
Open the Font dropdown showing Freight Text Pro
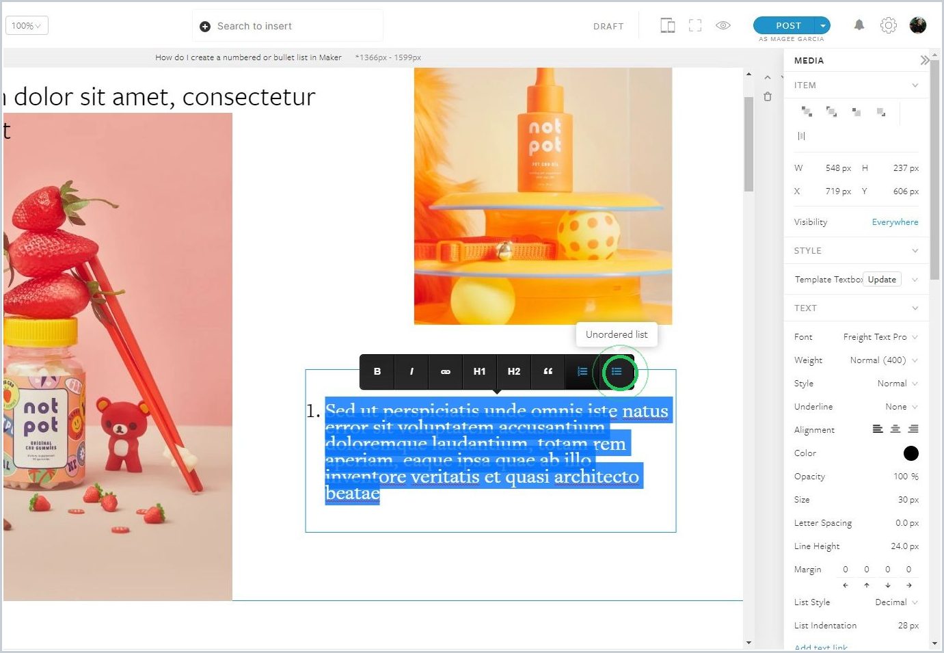[x=880, y=337]
